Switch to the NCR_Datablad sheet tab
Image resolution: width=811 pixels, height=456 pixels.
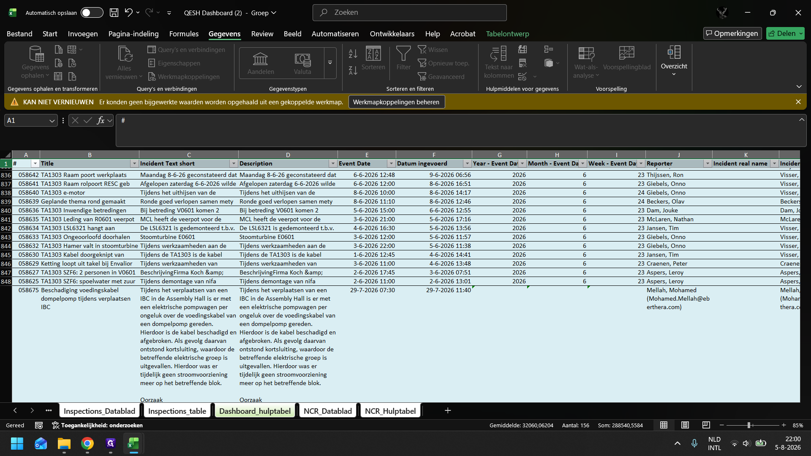tap(328, 411)
